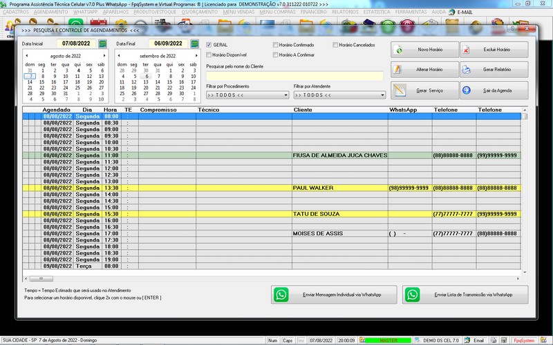Viewport: 553px width, 345px height.
Task: Enable the Horário A Confirmar checkbox
Action: pos(275,55)
